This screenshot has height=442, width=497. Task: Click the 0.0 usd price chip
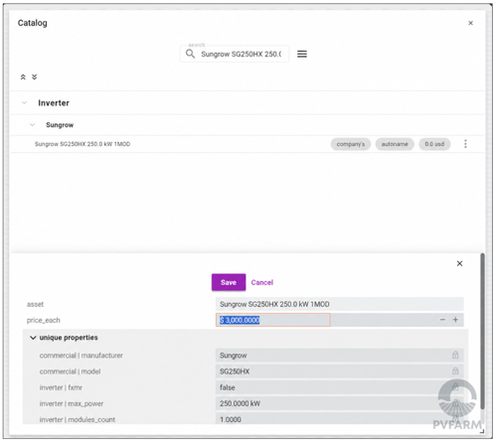(434, 144)
